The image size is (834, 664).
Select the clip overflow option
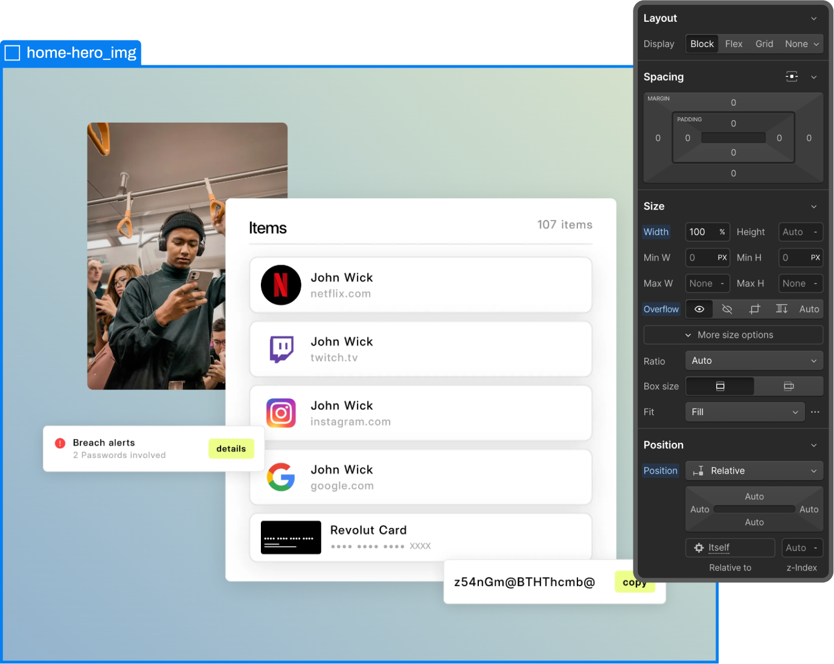[754, 309]
